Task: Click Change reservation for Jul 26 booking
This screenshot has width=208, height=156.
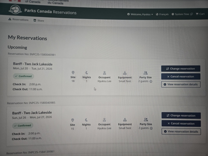Action: click(181, 115)
